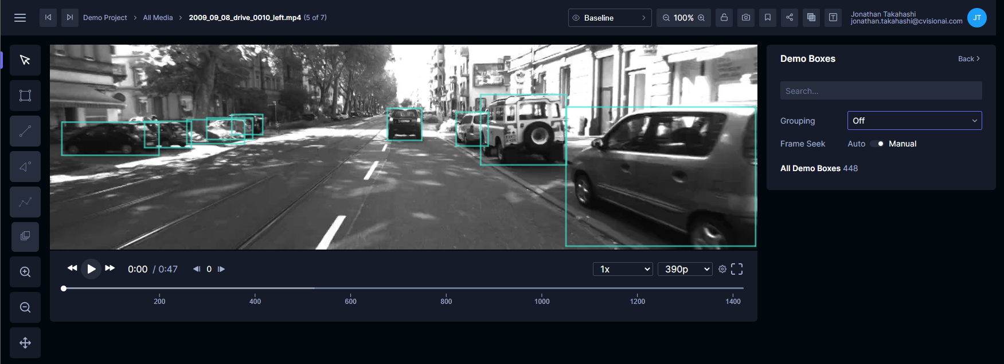Toggle Frame Seek between Auto and Manual
The image size is (1004, 364).
click(x=877, y=144)
